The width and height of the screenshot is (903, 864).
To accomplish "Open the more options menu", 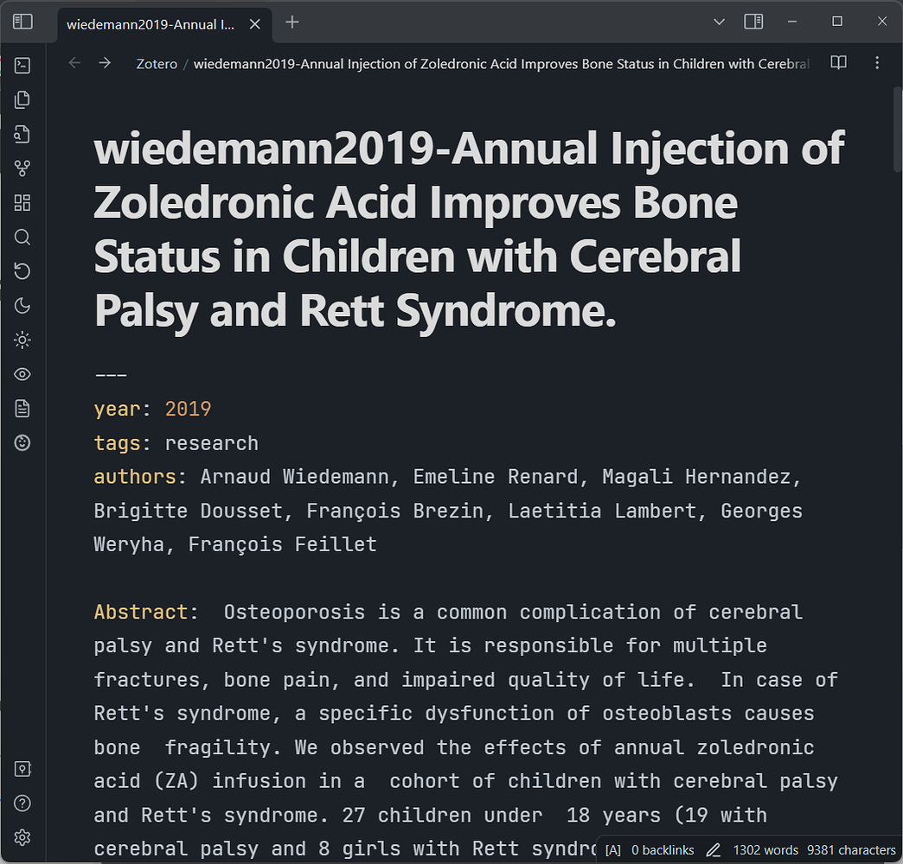I will (x=877, y=63).
